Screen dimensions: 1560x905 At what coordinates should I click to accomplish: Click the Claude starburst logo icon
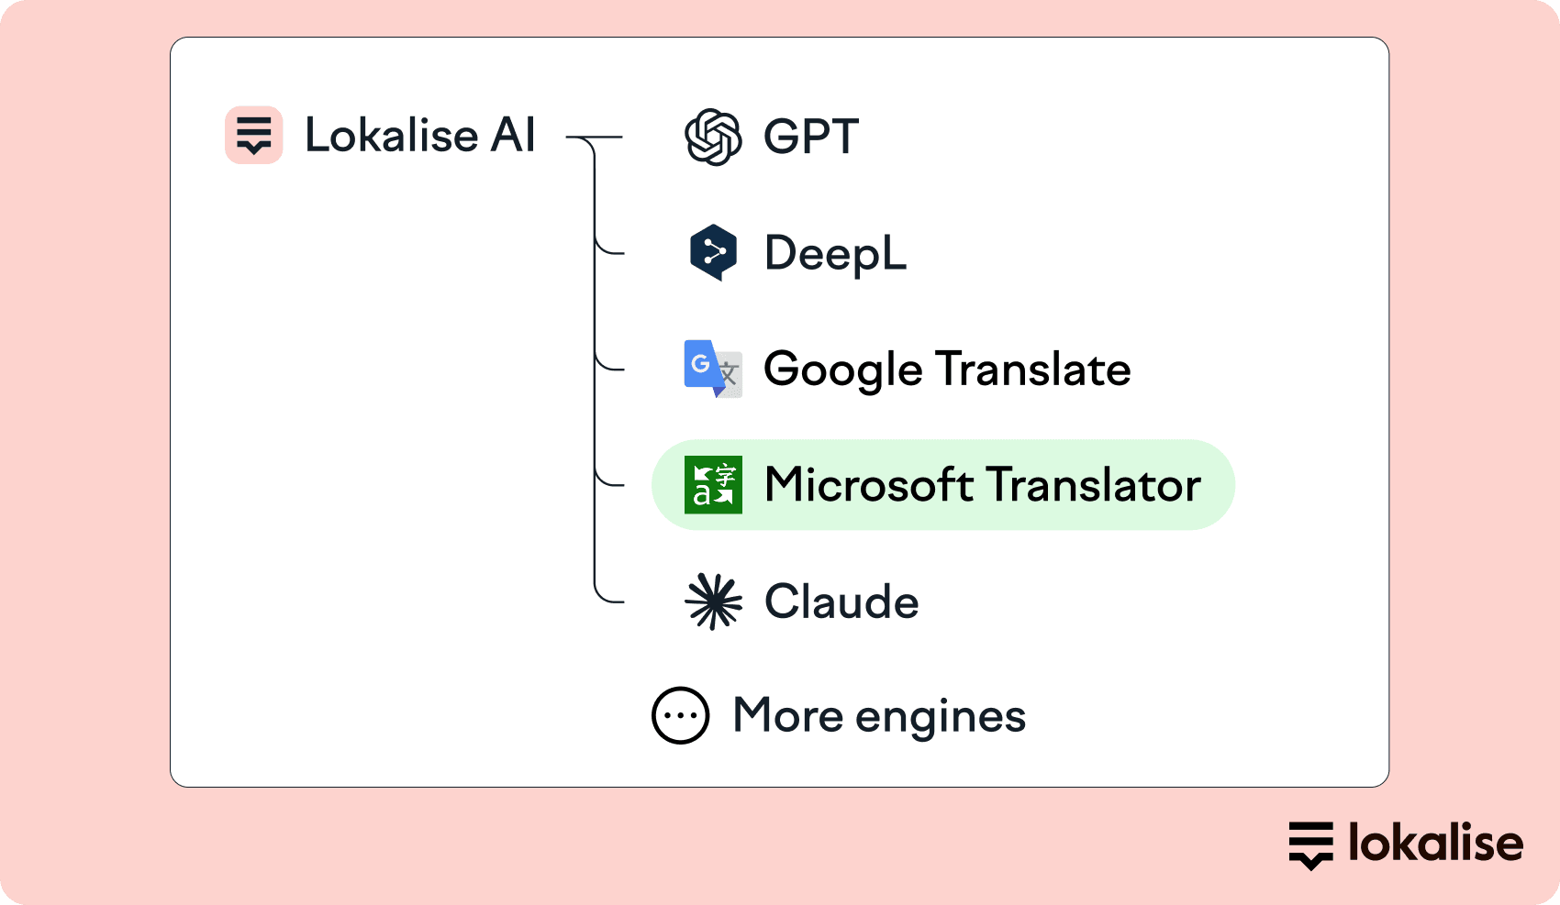point(713,601)
